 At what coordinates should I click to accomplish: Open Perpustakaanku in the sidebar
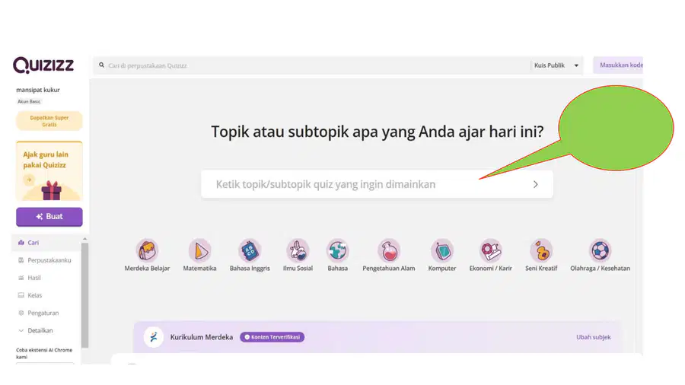point(46,260)
